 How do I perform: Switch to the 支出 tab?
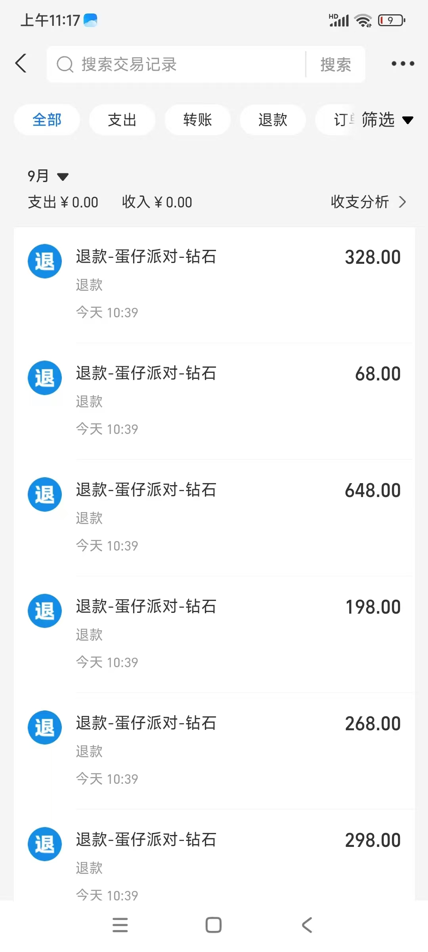(x=122, y=120)
